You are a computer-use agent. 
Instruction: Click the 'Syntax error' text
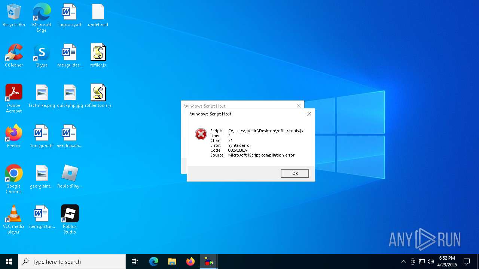239,145
